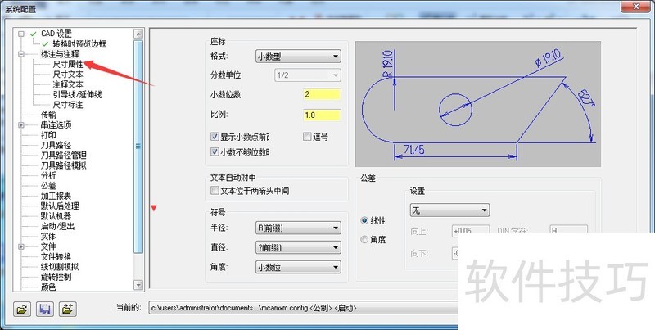Select 实体 in the tree
Viewport: 655px width, 330px height.
pos(48,237)
